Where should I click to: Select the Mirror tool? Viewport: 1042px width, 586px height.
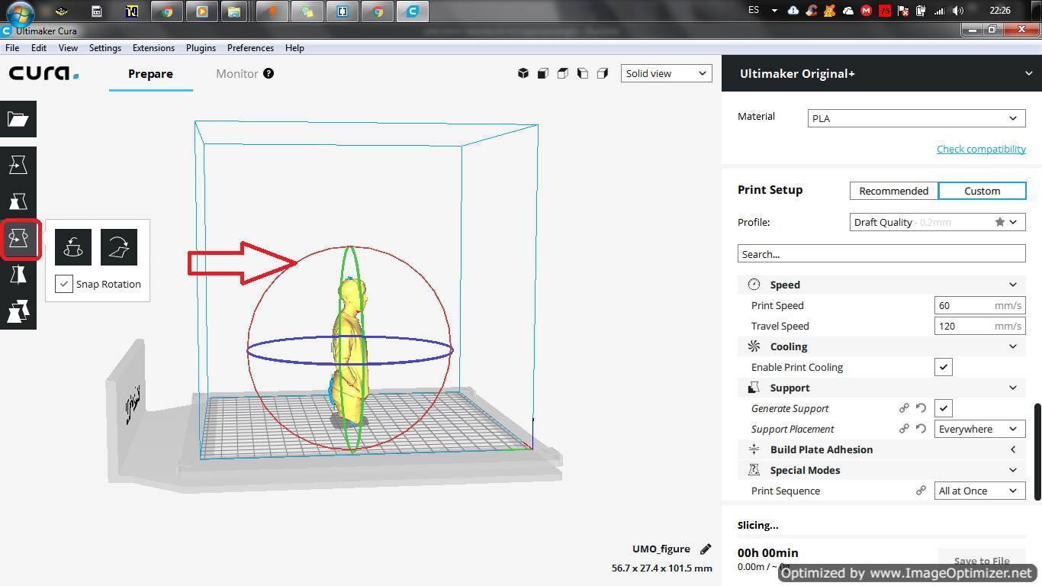coord(18,275)
